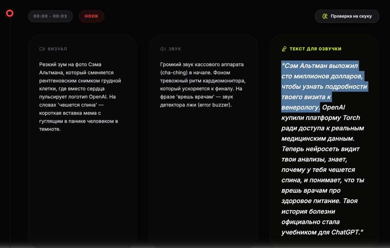Click the line "Теперь нейросеть видит"
This screenshot has height=248, width=390.
tap(320, 149)
